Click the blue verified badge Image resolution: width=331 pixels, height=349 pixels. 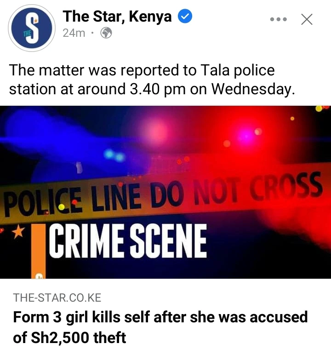pos(185,17)
